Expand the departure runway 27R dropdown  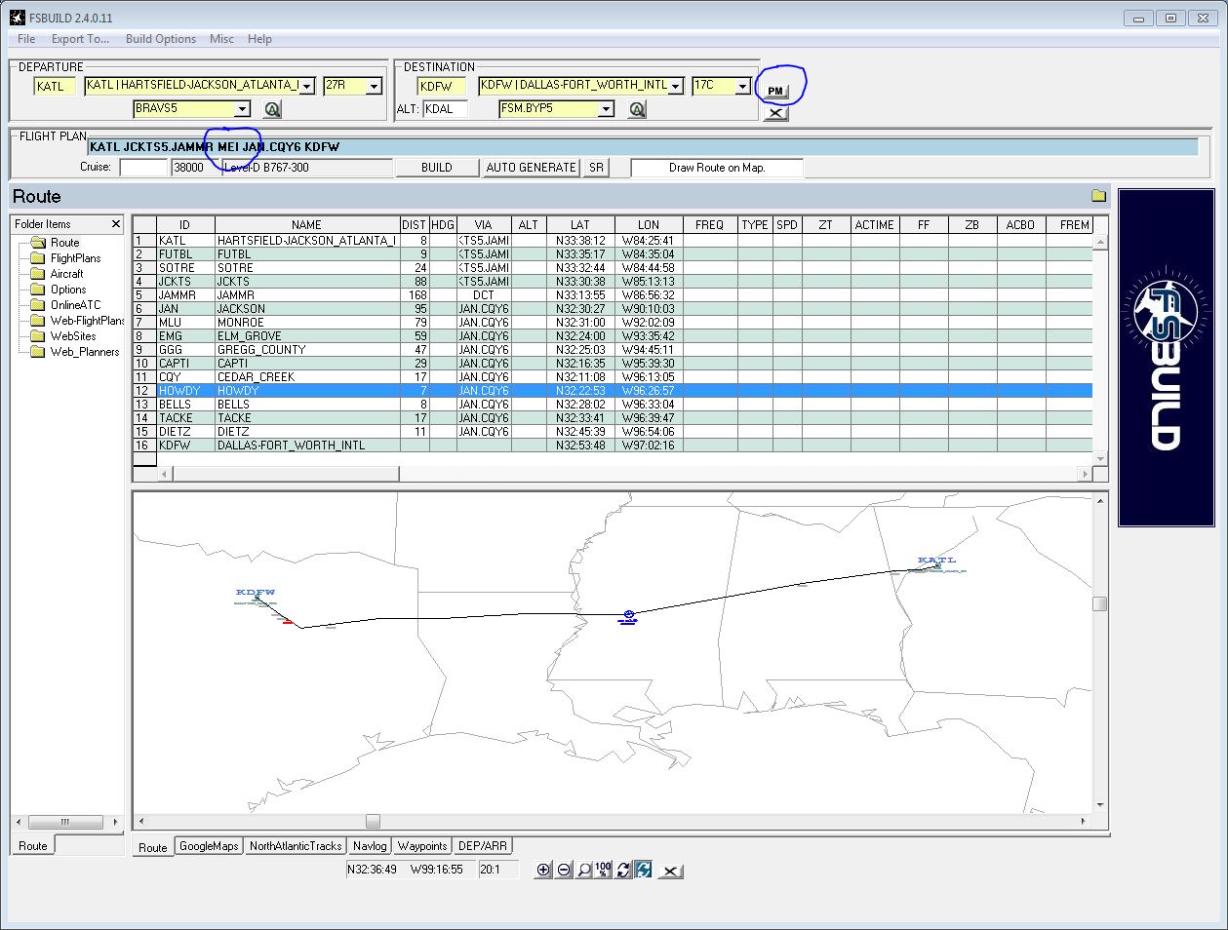[x=374, y=86]
